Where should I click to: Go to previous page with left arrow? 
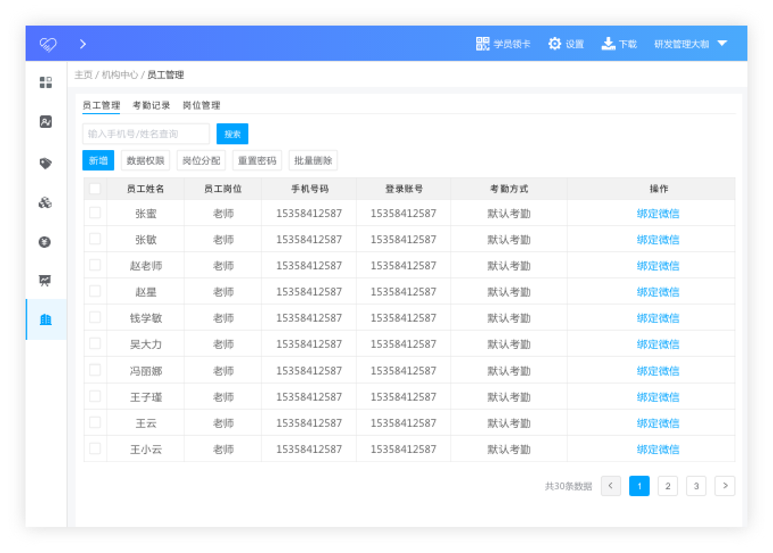coord(611,486)
